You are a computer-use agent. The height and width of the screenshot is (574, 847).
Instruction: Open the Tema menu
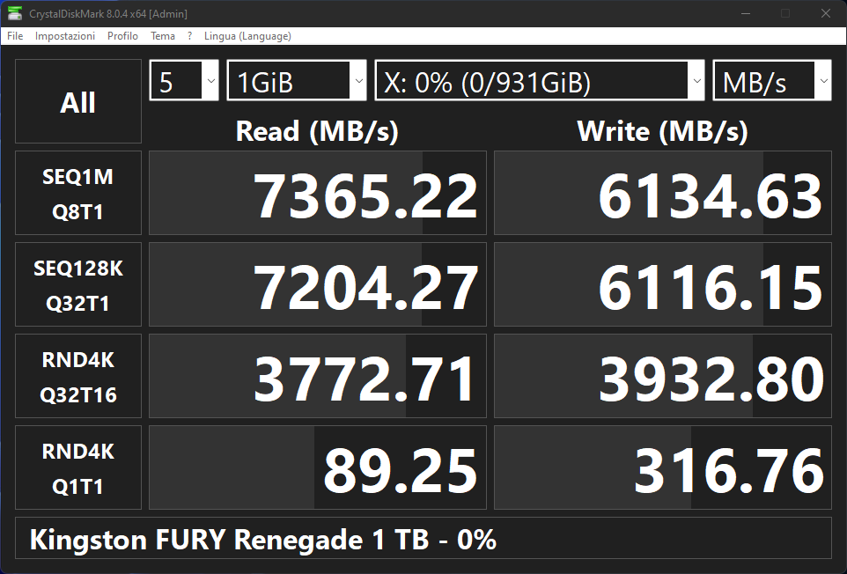(x=163, y=35)
